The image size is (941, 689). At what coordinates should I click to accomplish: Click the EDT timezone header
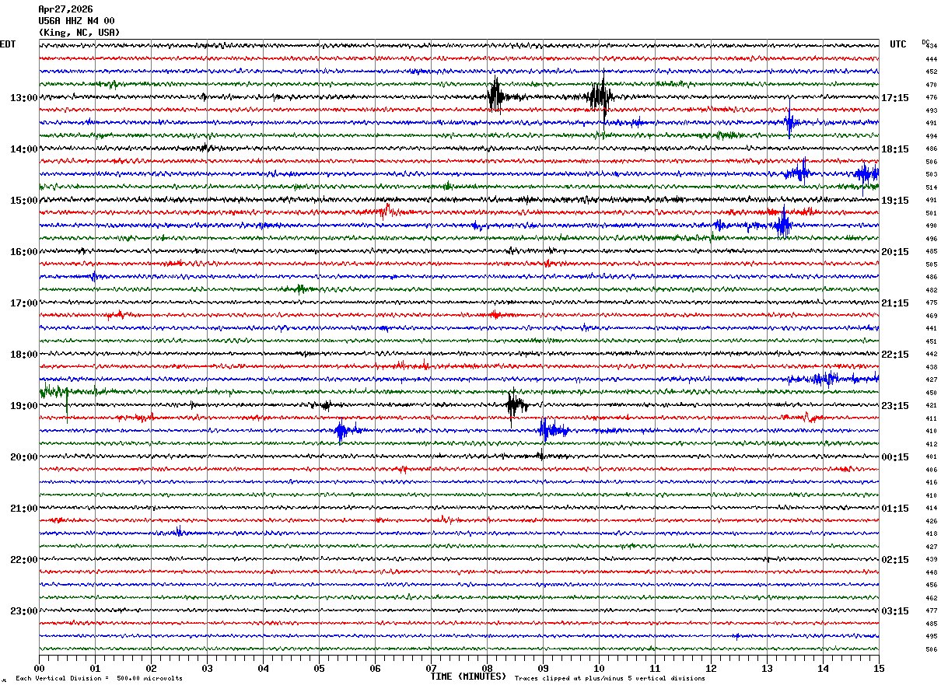8,44
